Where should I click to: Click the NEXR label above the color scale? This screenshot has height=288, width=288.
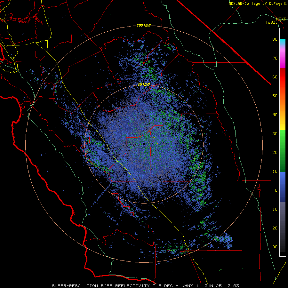tap(281, 19)
